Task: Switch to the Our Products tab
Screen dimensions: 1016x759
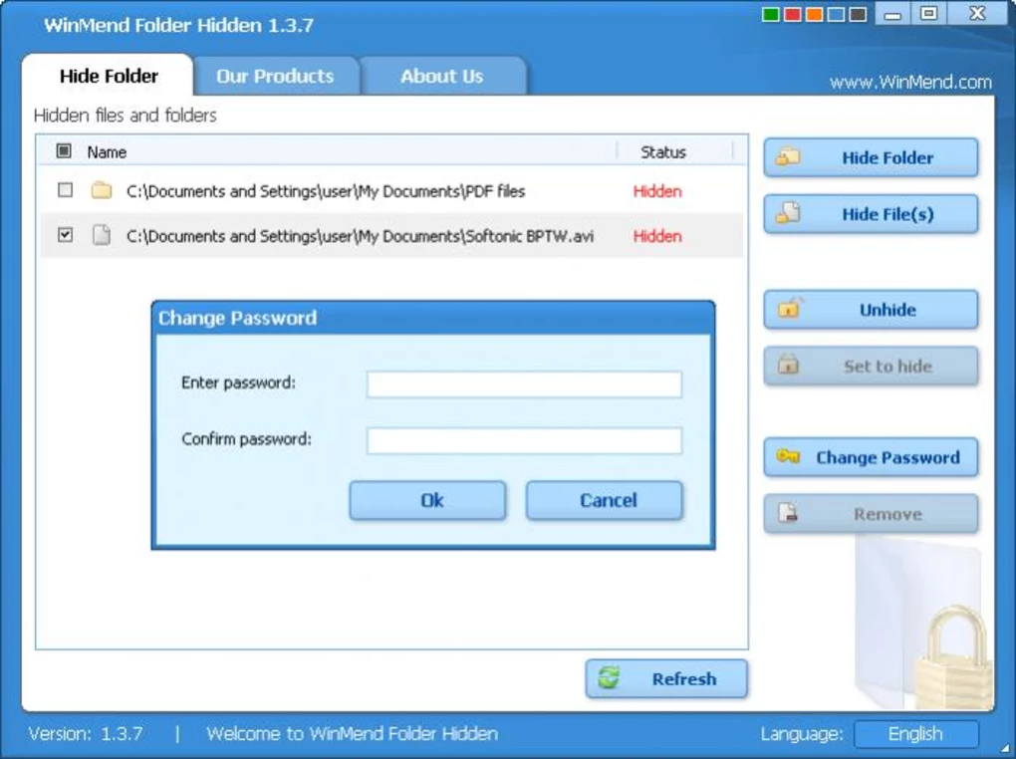Action: coord(277,75)
